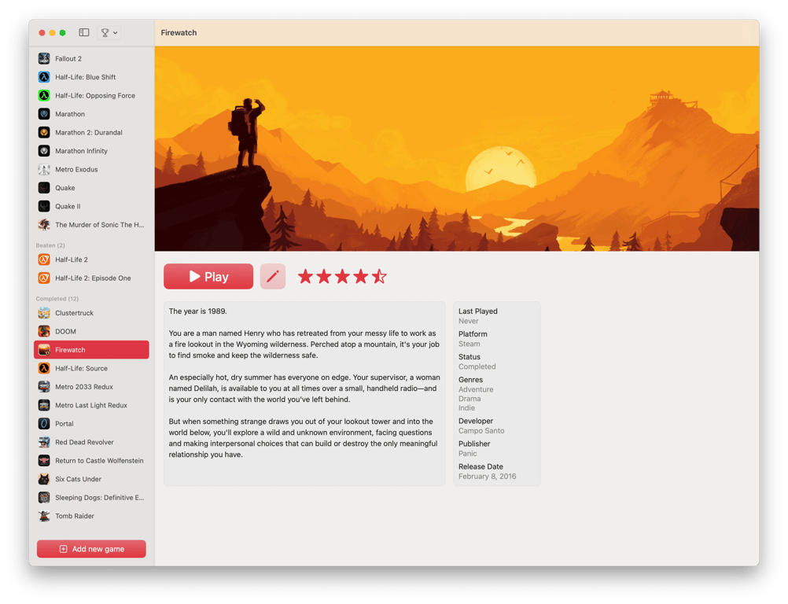Viewport: 788px width, 604px height.
Task: Click the Marathon game icon
Action: click(x=44, y=114)
